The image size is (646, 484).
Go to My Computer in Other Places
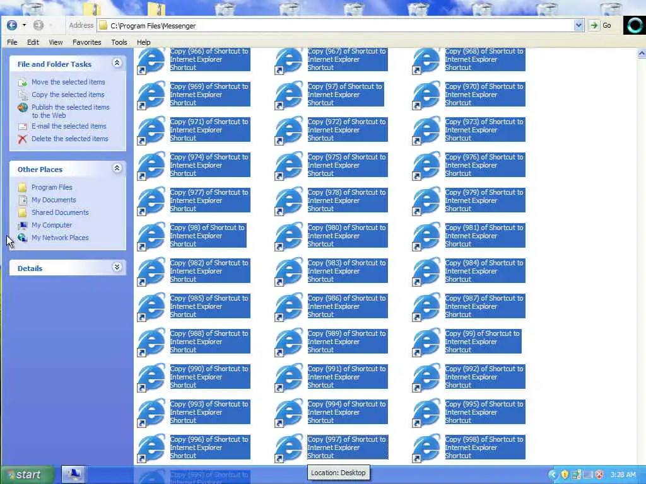(52, 225)
